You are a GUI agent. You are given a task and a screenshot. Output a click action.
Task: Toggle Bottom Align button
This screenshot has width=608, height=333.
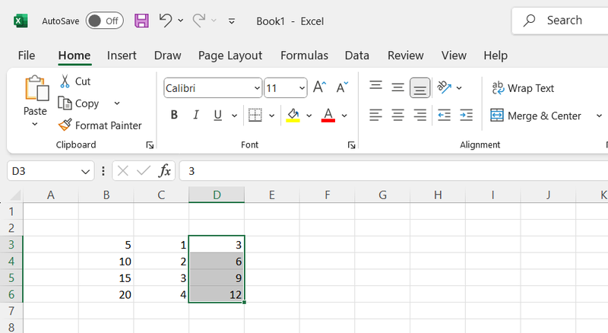pos(420,87)
